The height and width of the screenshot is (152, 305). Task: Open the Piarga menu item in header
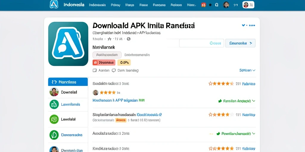point(130,5)
